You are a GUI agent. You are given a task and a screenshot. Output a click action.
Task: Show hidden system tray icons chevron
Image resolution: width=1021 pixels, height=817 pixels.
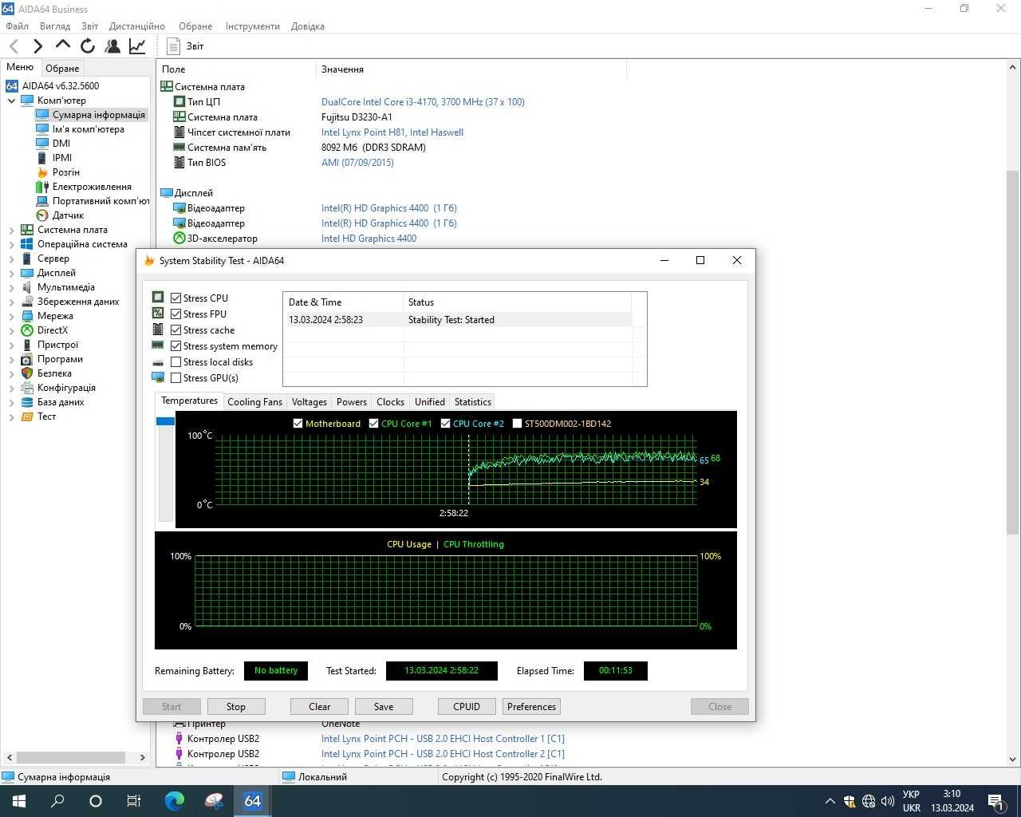[x=830, y=801]
